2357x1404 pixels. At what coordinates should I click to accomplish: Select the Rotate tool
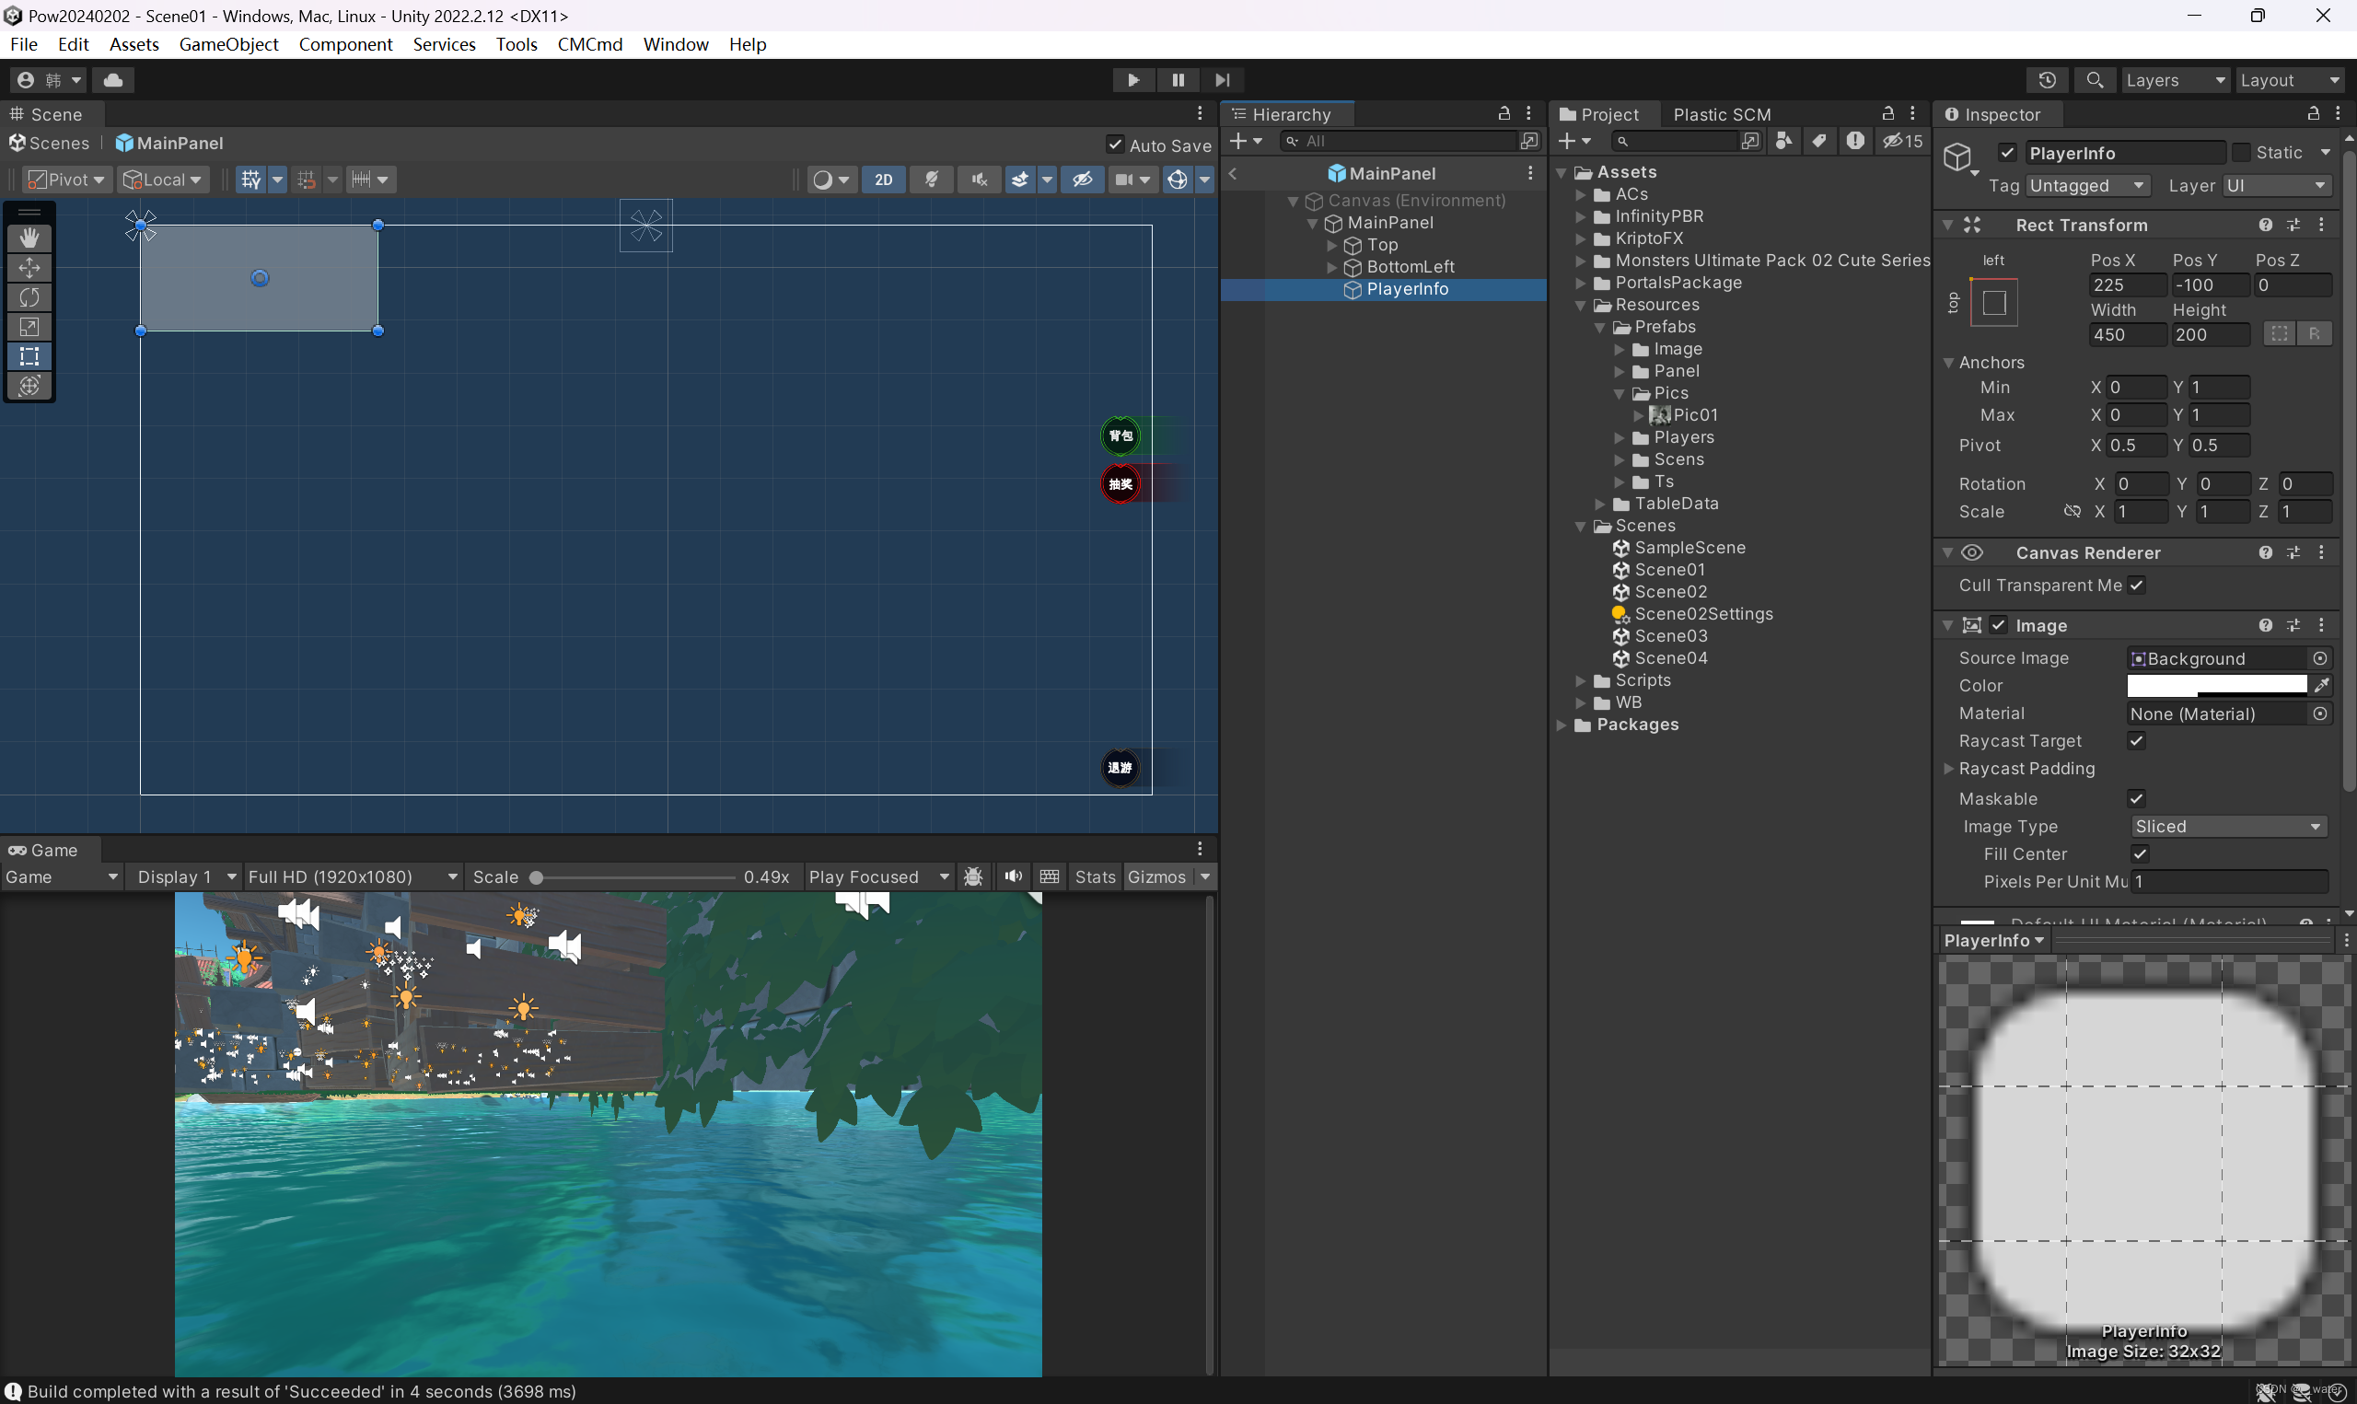[x=29, y=297]
